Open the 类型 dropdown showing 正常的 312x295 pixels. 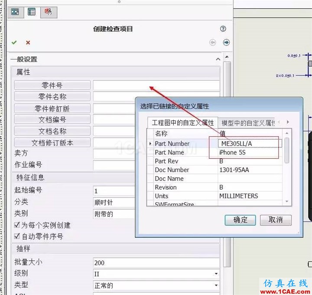click(156, 285)
